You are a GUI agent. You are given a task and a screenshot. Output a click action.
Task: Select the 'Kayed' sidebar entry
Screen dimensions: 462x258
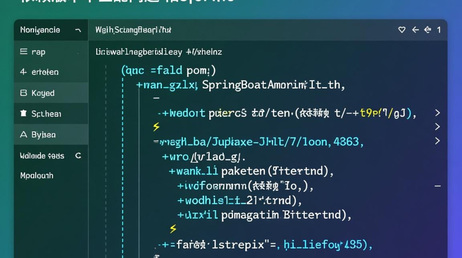43,93
